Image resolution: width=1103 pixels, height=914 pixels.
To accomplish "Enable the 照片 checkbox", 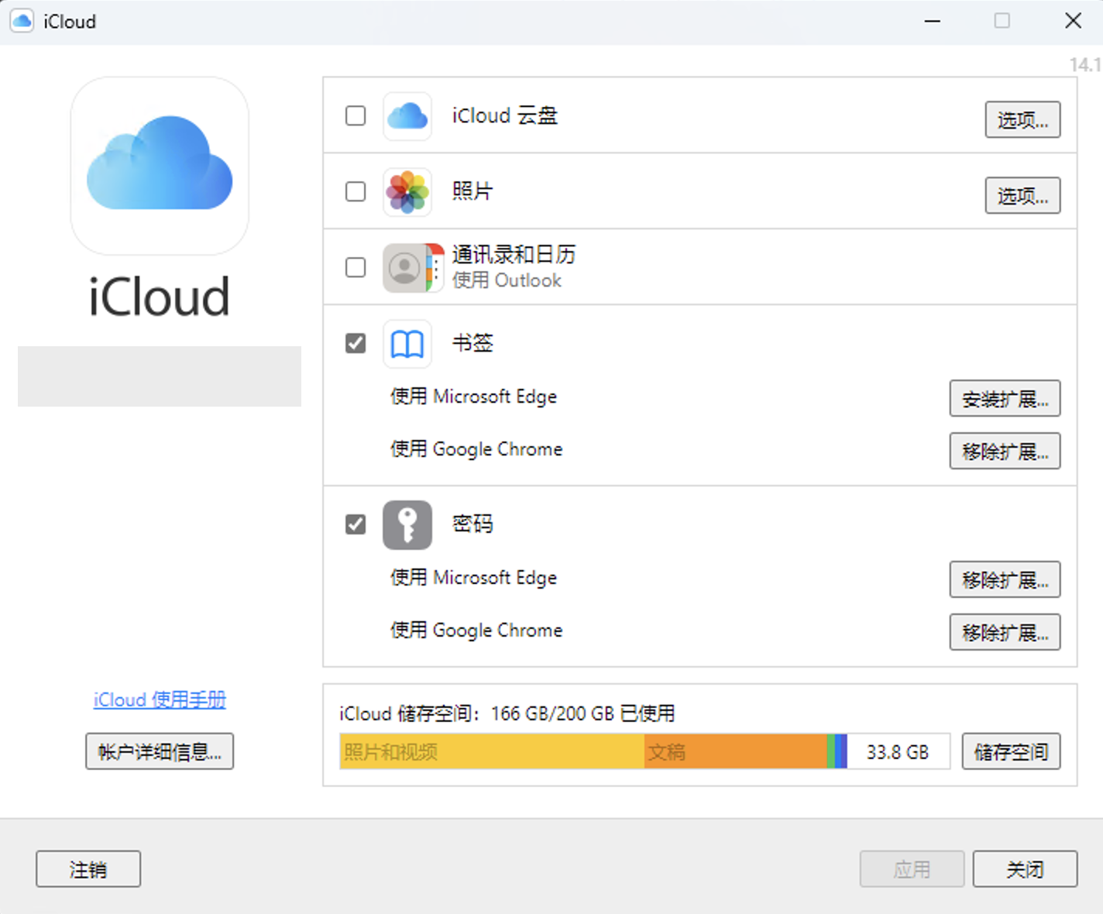I will tap(356, 192).
